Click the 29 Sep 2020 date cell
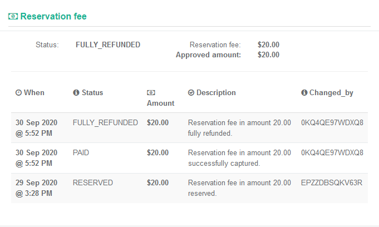 click(x=37, y=188)
